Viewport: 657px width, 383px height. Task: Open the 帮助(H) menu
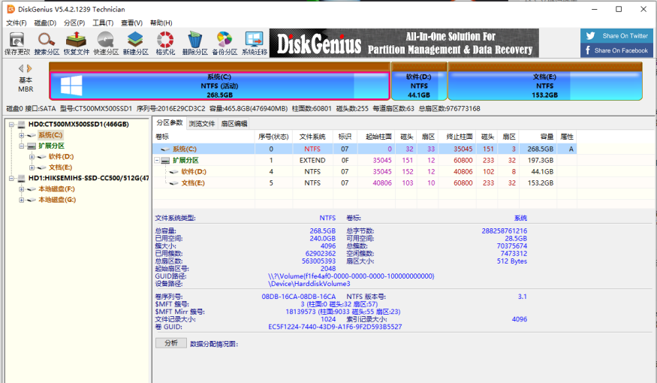pos(161,23)
